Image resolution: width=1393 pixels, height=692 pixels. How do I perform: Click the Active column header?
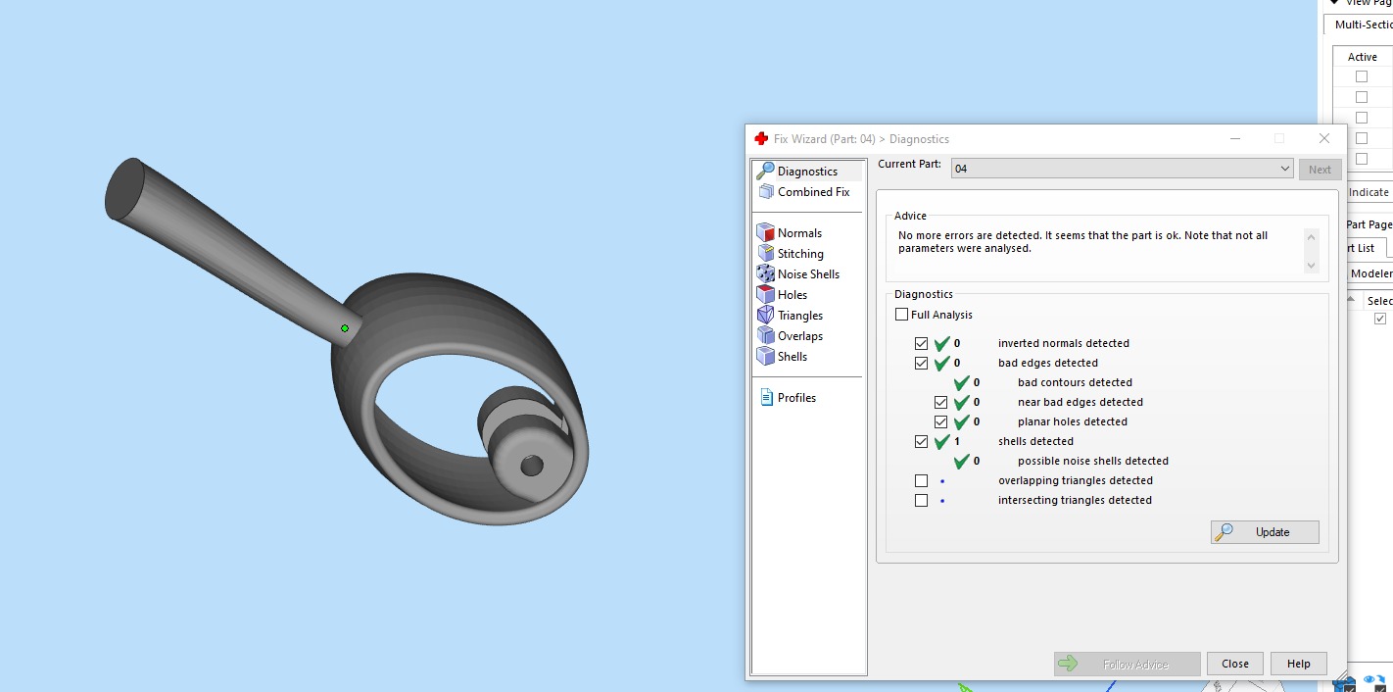1362,57
